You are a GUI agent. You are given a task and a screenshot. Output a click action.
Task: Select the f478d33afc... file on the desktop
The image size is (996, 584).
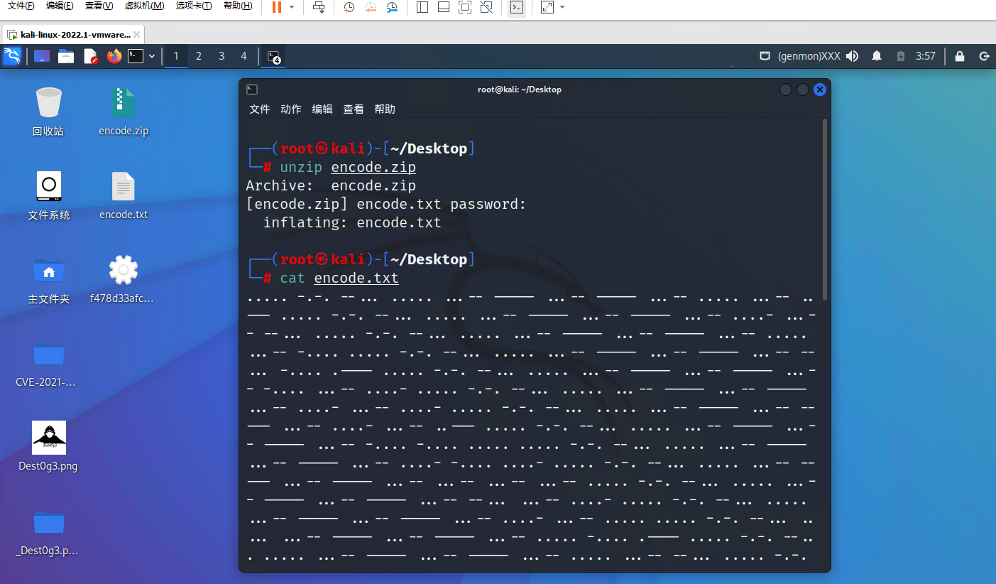(x=123, y=279)
